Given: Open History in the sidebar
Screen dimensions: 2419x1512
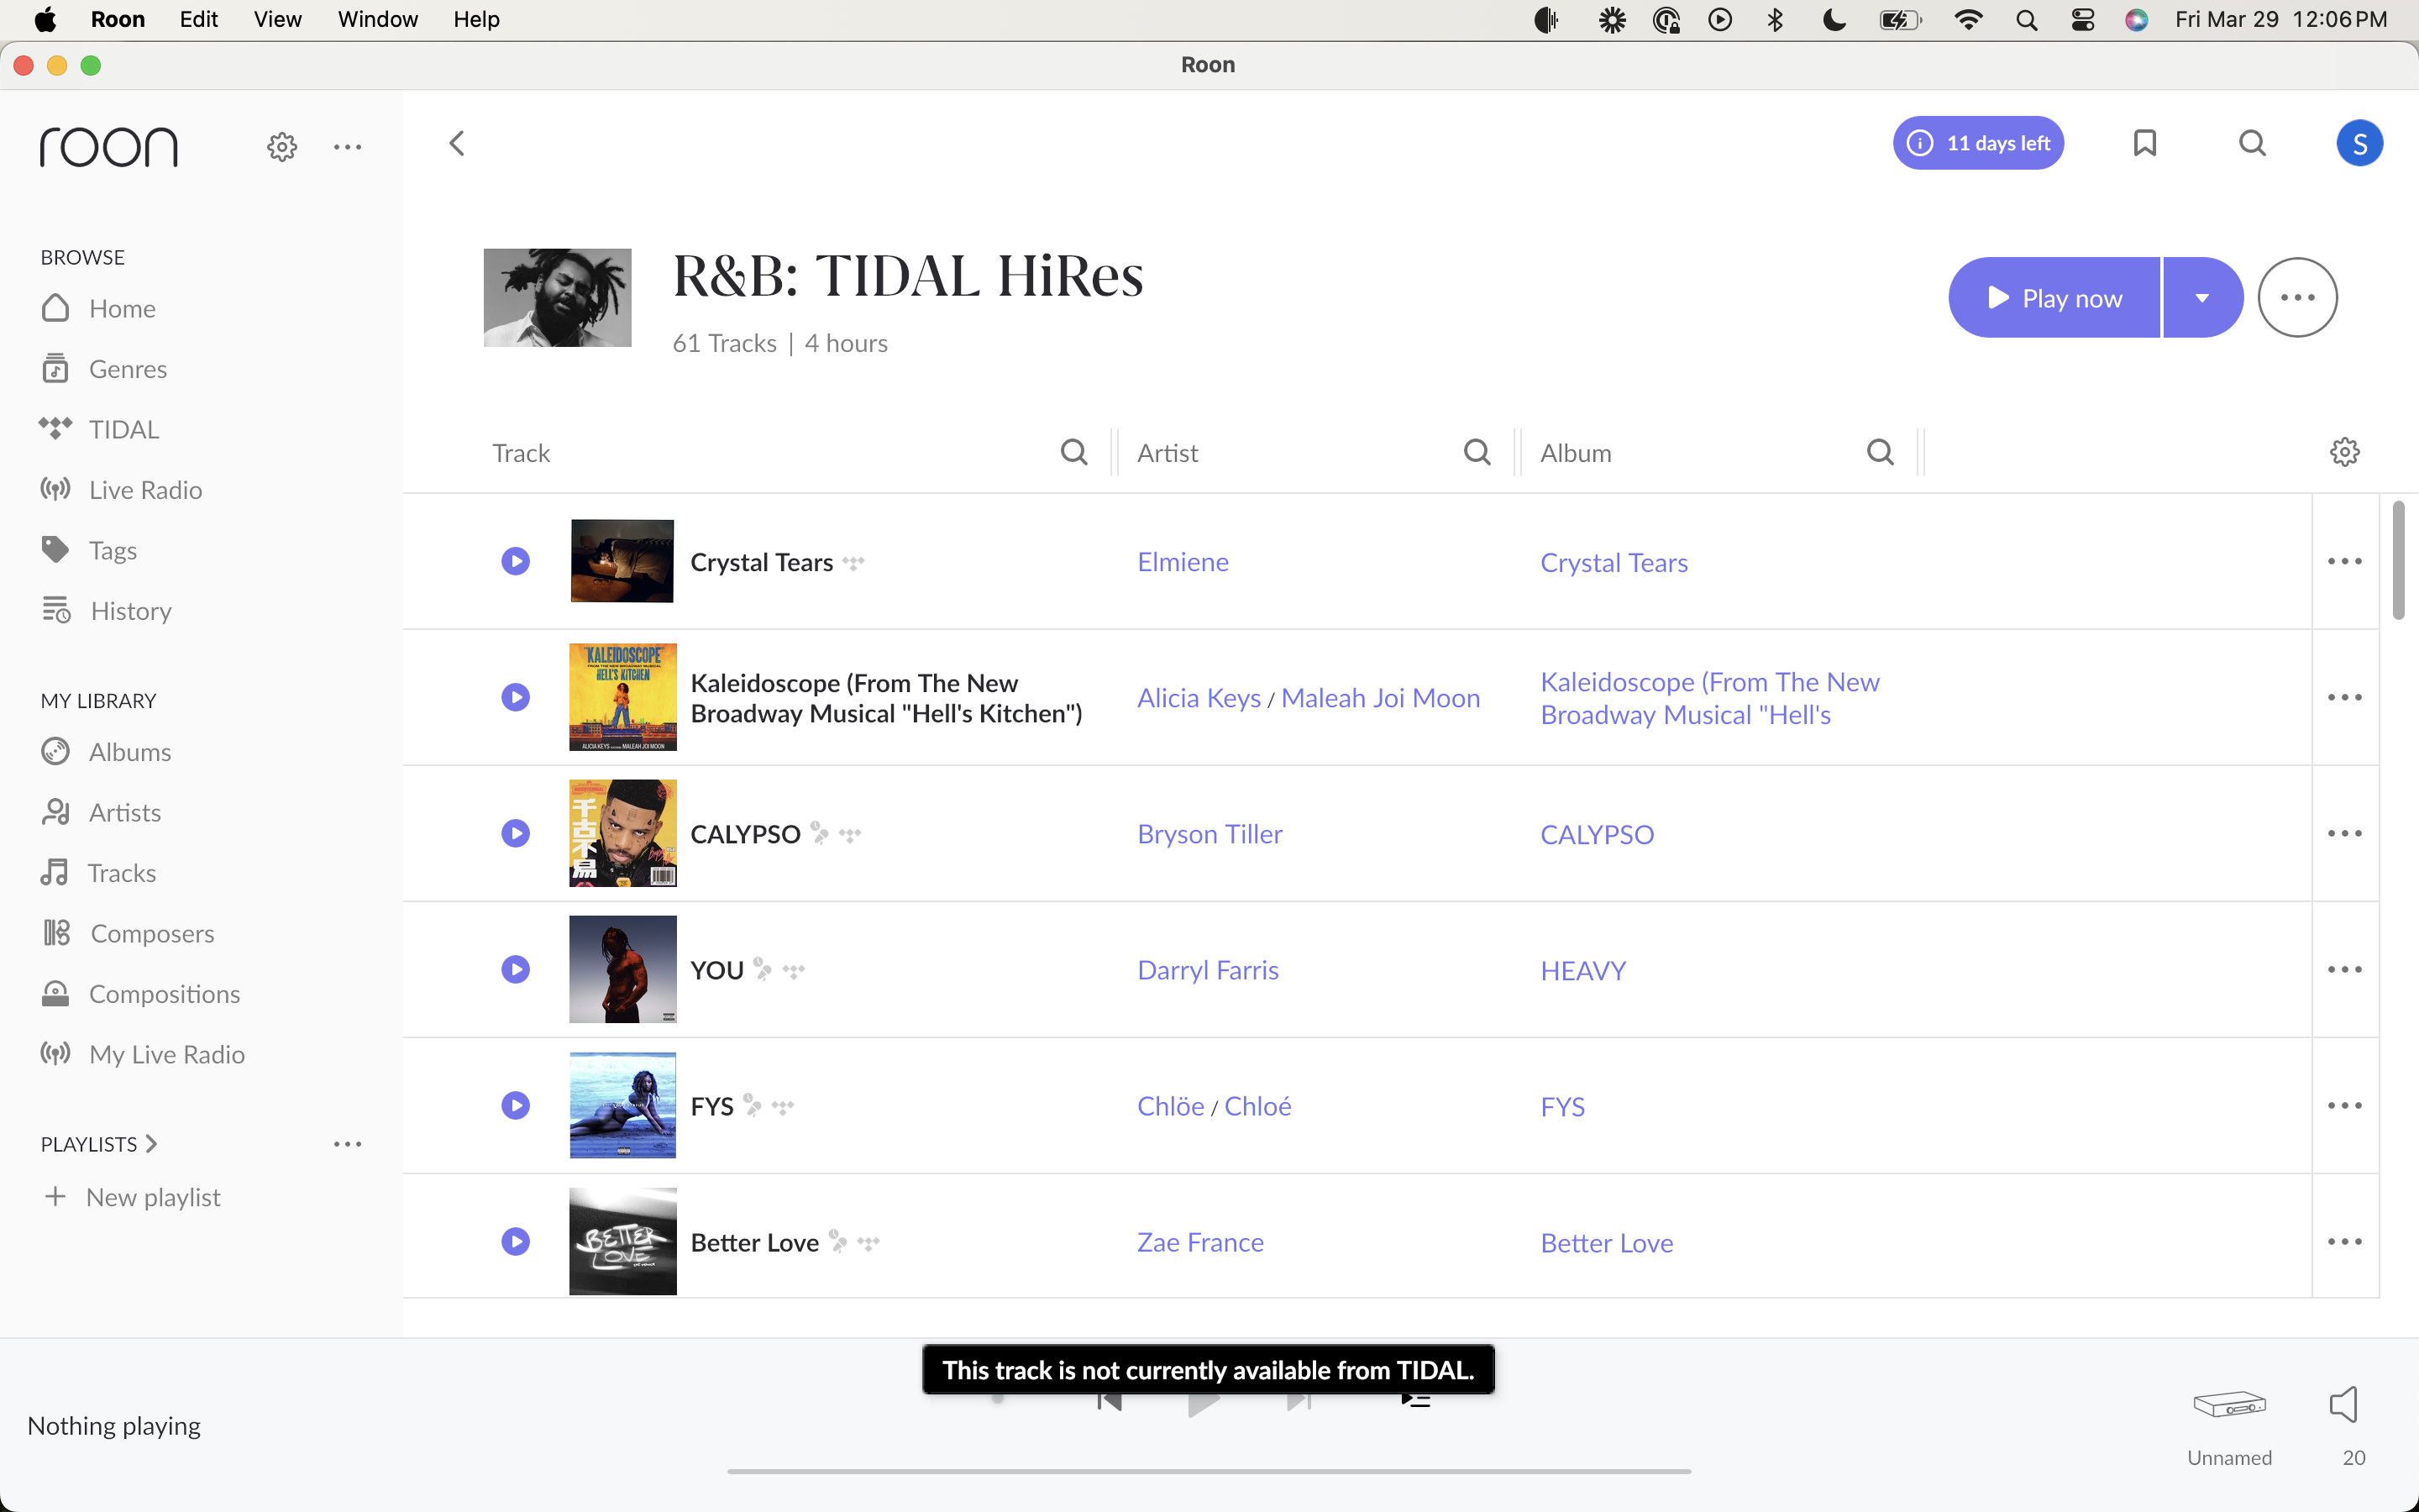Looking at the screenshot, I should [106, 611].
